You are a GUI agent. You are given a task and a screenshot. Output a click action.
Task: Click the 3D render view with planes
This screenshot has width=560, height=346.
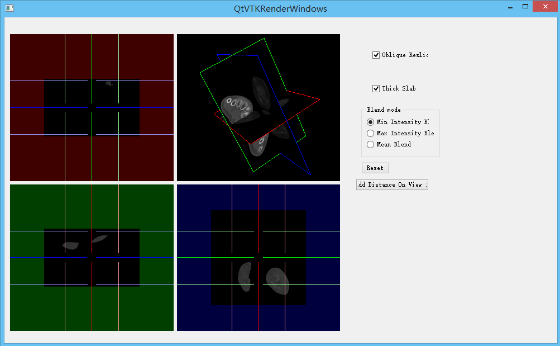(x=259, y=107)
